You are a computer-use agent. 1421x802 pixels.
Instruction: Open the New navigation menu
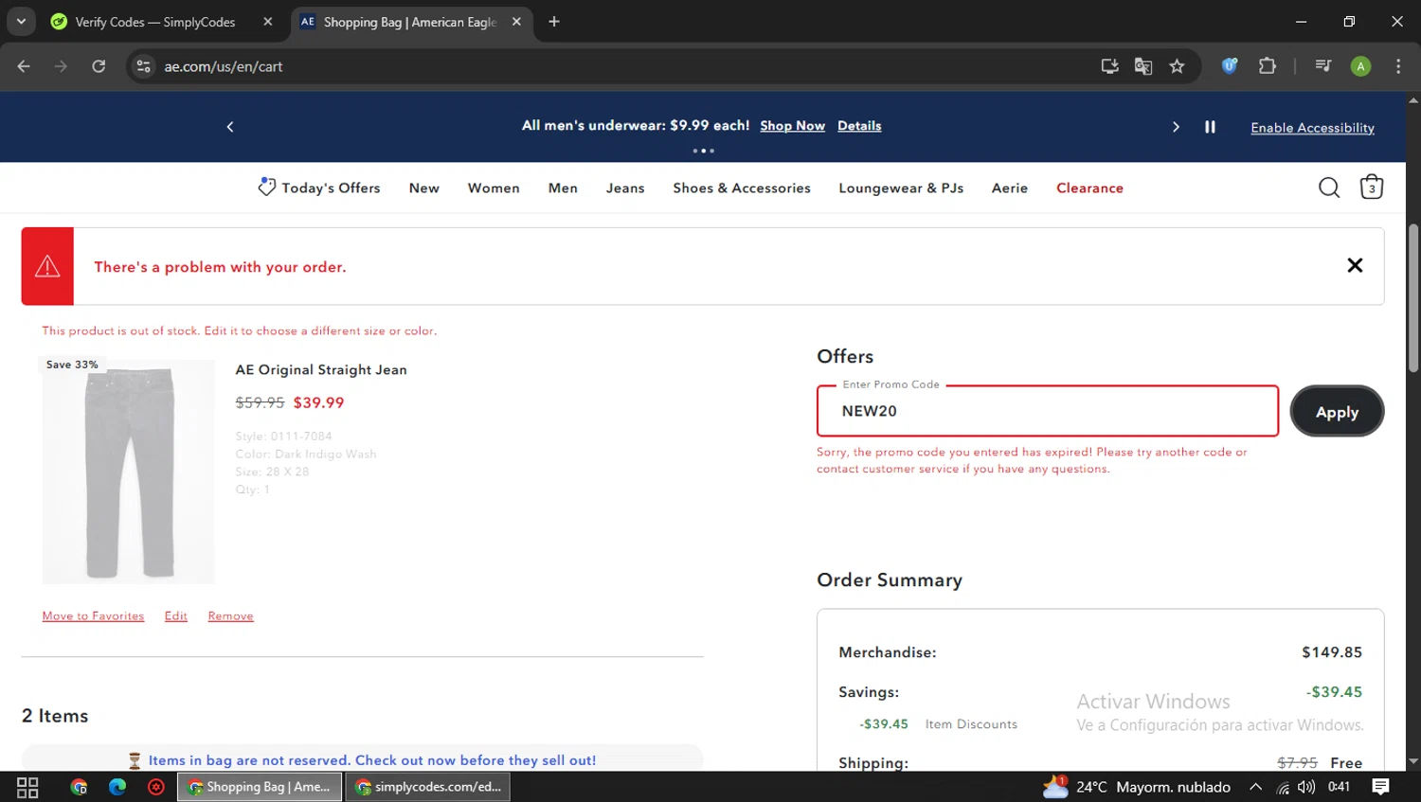click(424, 187)
